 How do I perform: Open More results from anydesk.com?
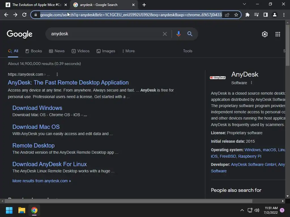click(x=42, y=181)
